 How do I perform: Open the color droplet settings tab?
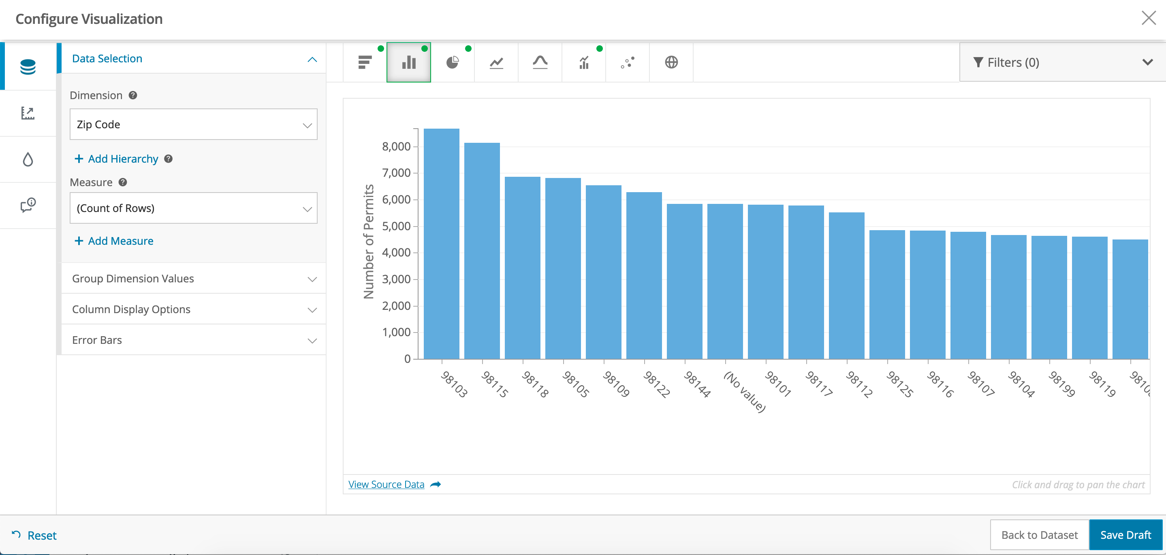click(28, 159)
